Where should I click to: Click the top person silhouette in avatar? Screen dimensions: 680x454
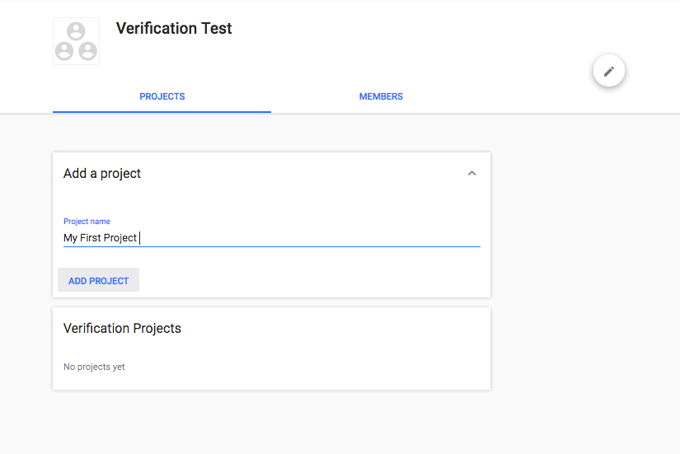point(76,31)
